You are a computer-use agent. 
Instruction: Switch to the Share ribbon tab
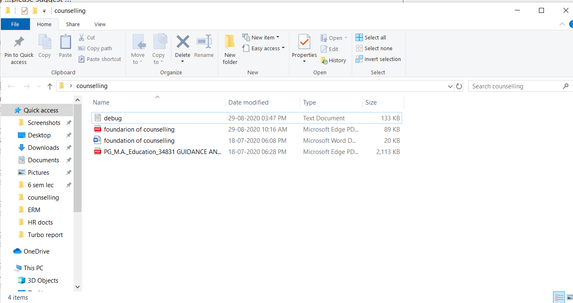click(x=73, y=24)
